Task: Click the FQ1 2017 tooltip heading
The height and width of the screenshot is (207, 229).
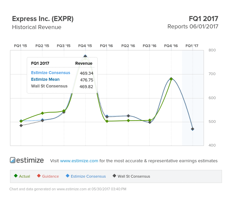Action: click(x=40, y=63)
